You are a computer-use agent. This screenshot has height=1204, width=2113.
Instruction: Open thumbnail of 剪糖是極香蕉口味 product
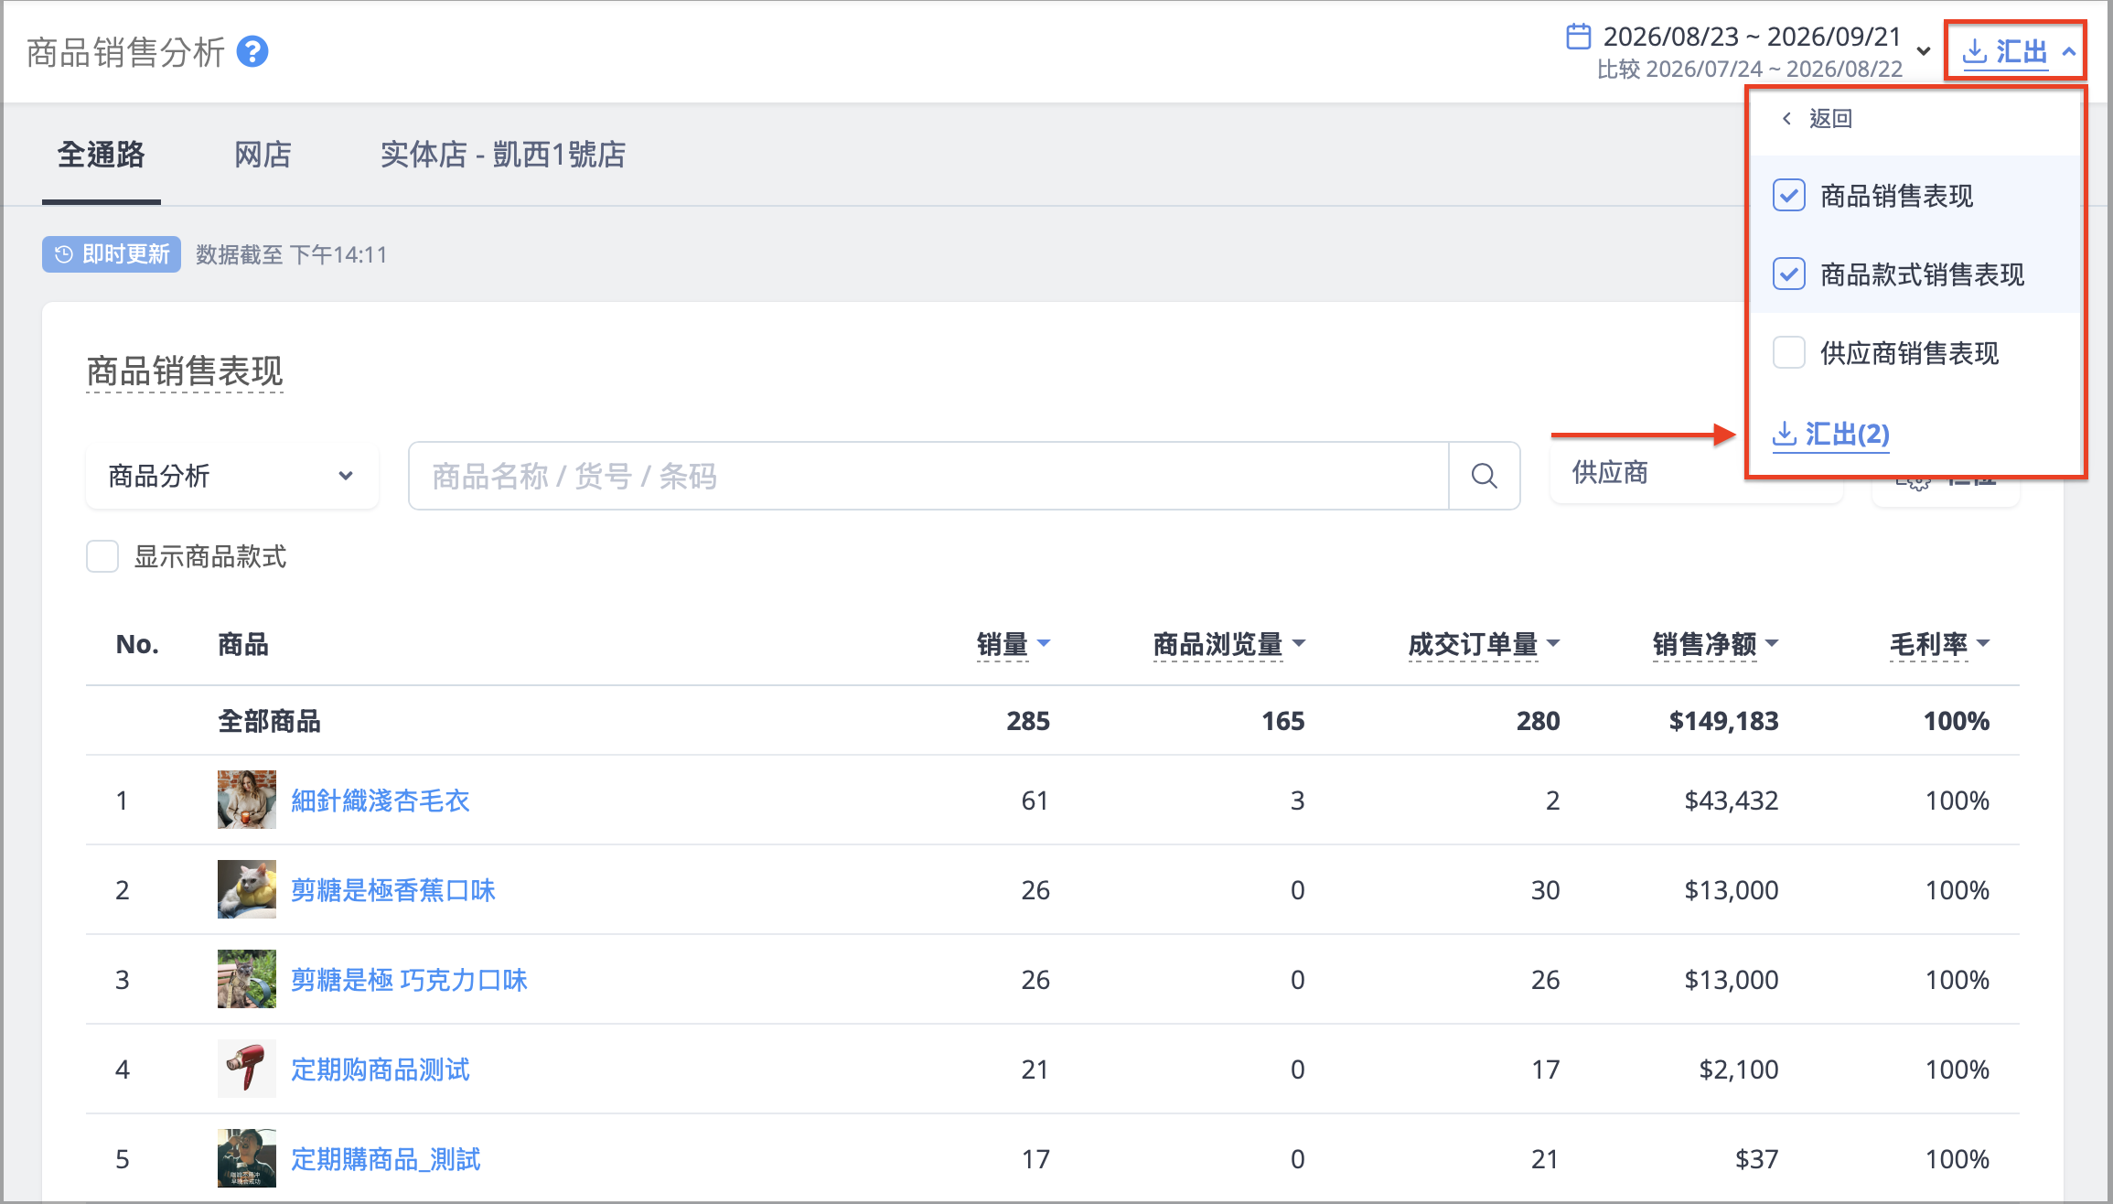pyautogui.click(x=247, y=889)
